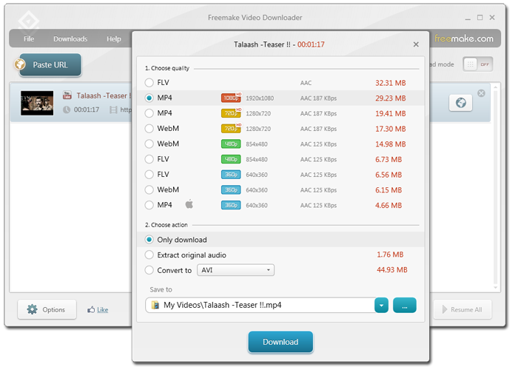Click the Paste URL button
Image resolution: width=518 pixels, height=370 pixels.
(x=50, y=65)
